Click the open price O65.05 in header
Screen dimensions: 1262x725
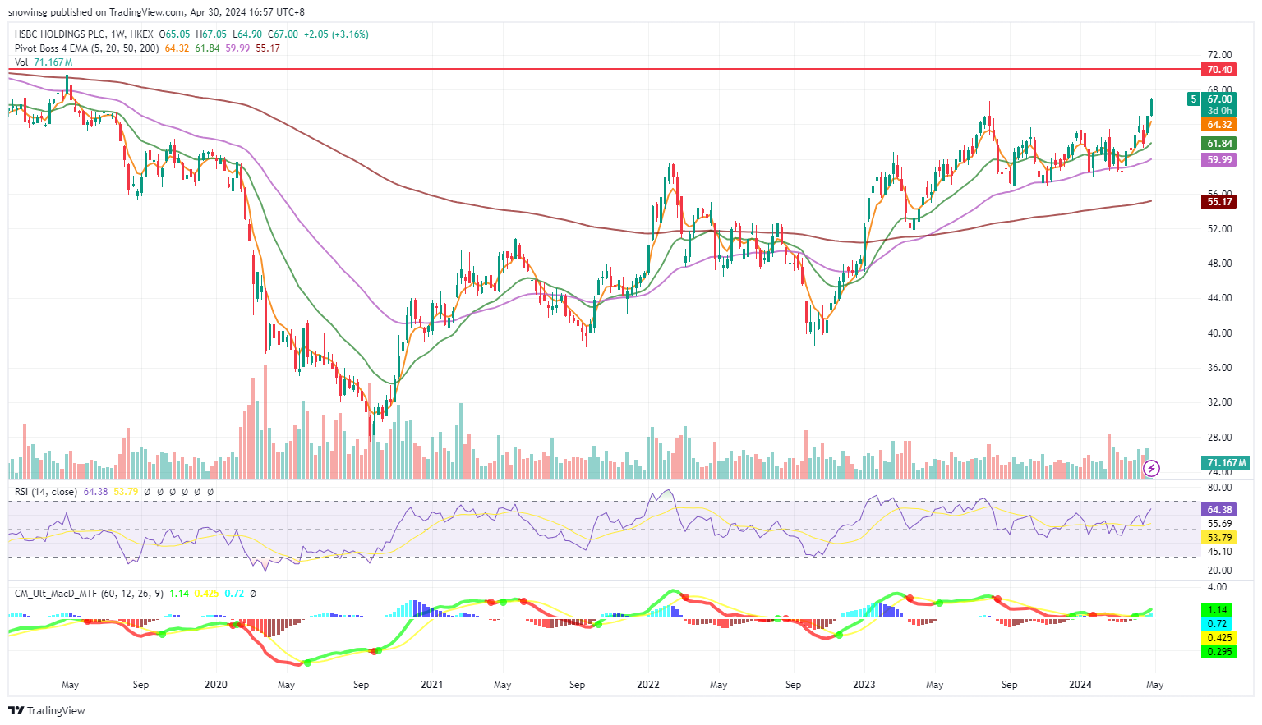(x=175, y=34)
